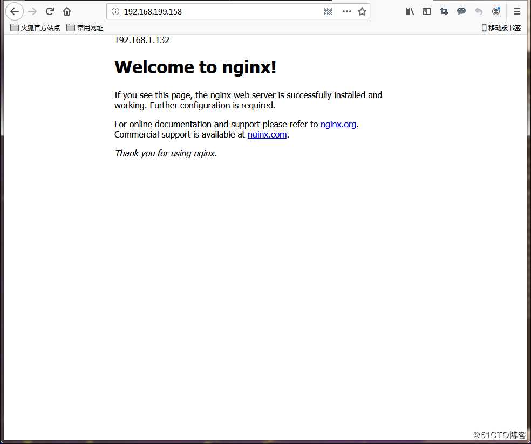Click the Welcome to nginx! heading

pos(195,67)
